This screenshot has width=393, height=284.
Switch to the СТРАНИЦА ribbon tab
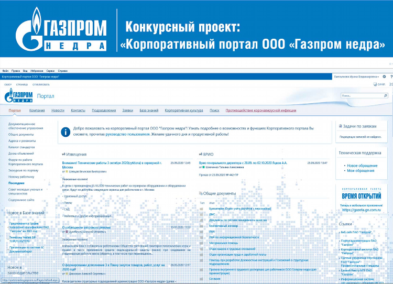coord(22,85)
